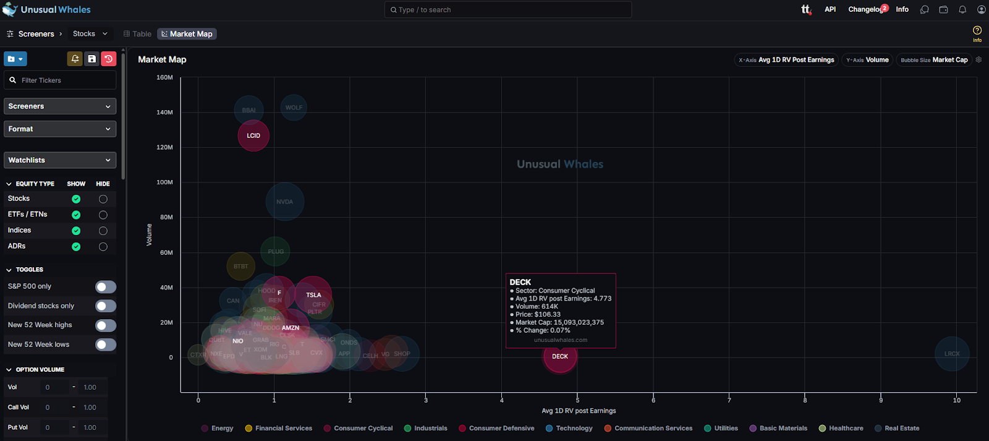The image size is (989, 441).
Task: Open the tastytrade tt icon
Action: 806,9
